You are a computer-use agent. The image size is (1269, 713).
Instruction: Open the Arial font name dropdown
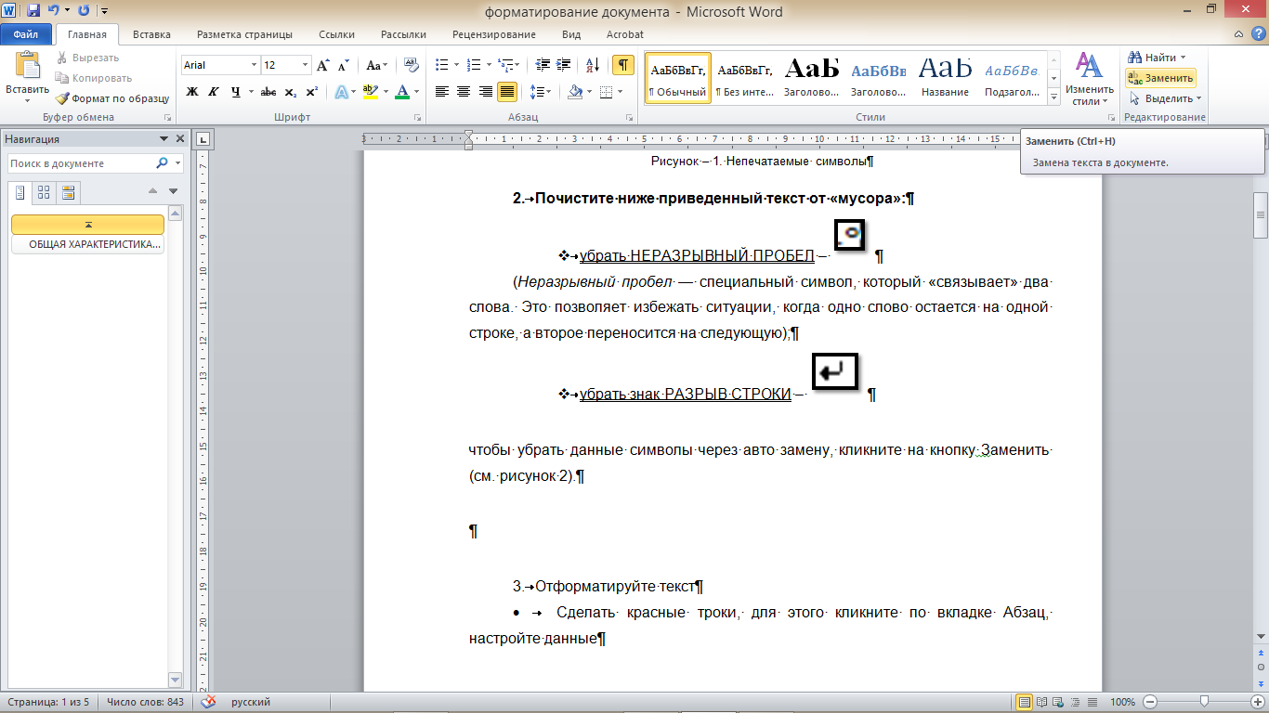point(254,65)
